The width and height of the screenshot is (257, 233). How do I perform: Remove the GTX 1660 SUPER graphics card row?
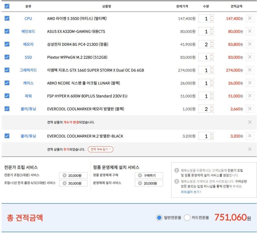(x=250, y=70)
